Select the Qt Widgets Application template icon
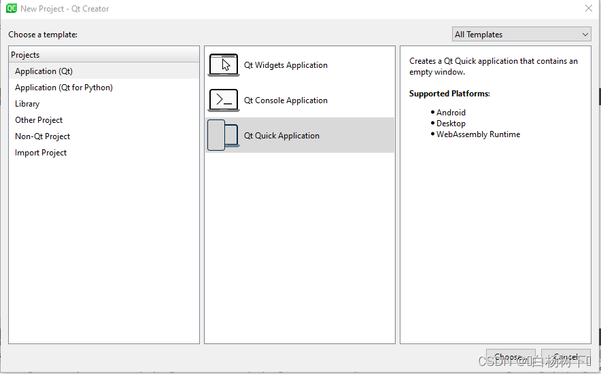This screenshot has height=374, width=601. 224,65
